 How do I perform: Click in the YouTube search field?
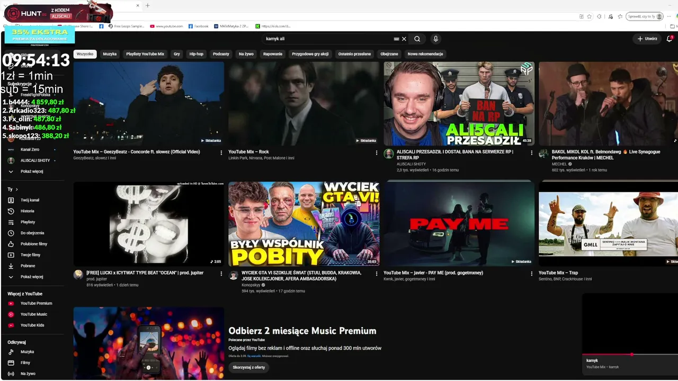pyautogui.click(x=328, y=39)
